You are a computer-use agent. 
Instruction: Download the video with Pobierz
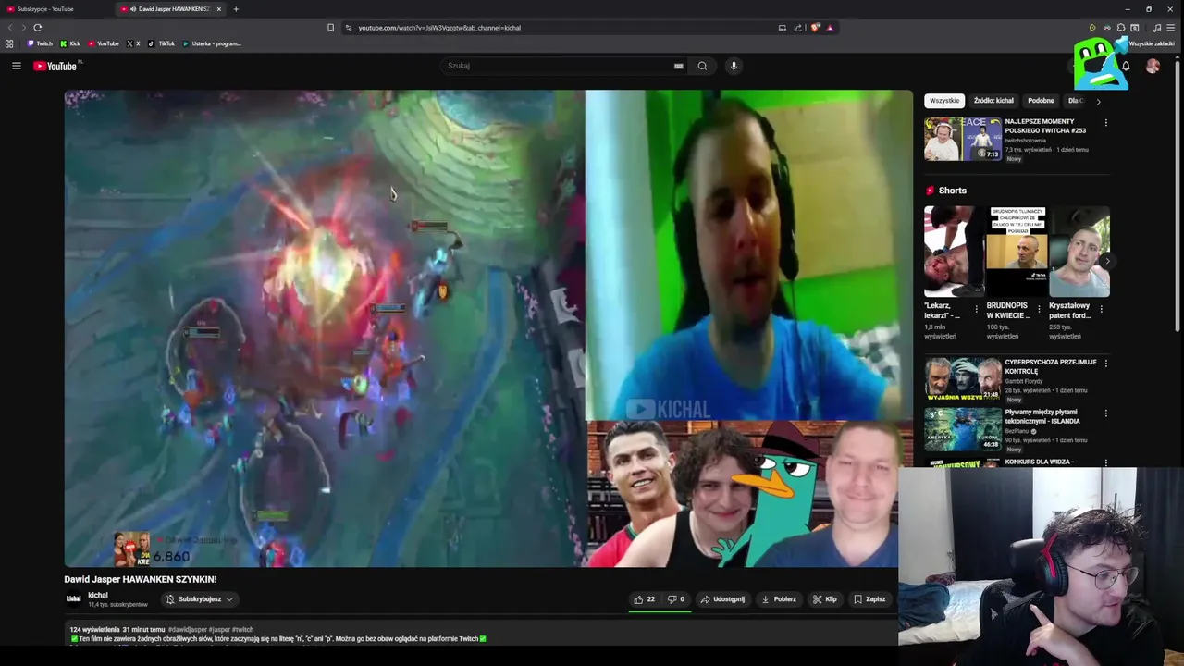[779, 599]
